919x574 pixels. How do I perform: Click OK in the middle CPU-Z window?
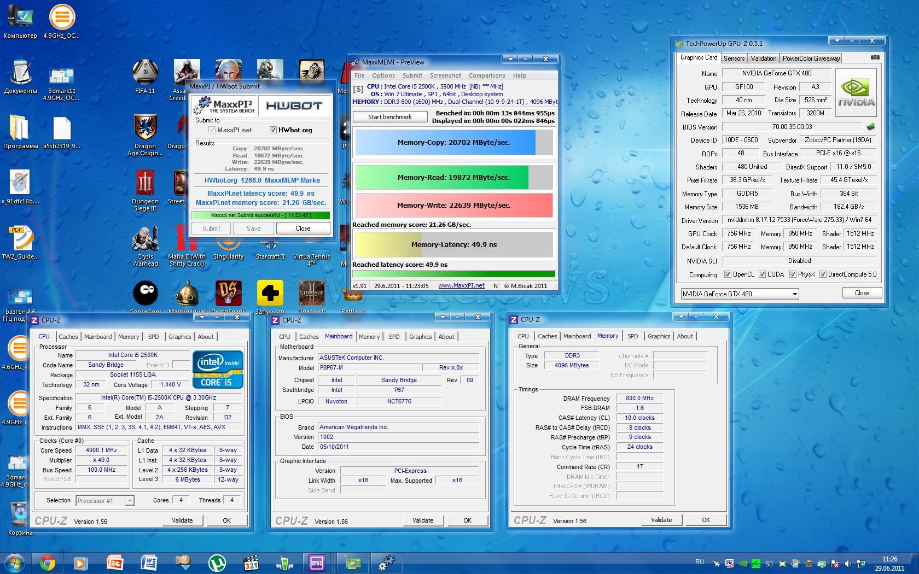click(x=467, y=520)
